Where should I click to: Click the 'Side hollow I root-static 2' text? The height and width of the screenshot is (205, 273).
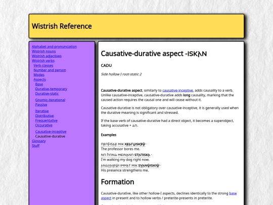click(x=121, y=74)
